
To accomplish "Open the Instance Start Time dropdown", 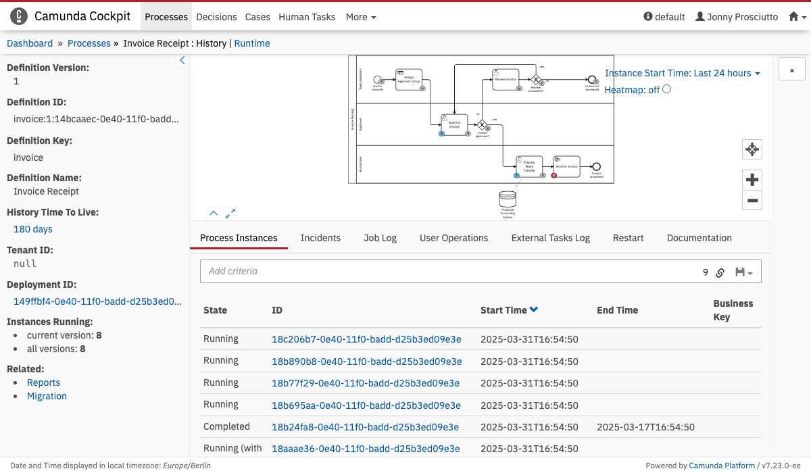I will [x=682, y=73].
